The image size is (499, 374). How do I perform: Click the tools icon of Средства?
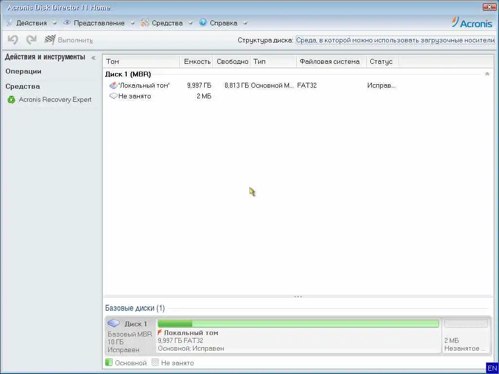(x=145, y=22)
